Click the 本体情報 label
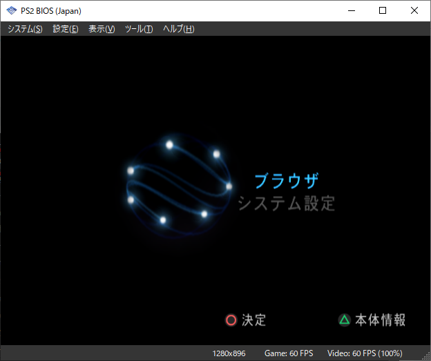This screenshot has height=361, width=431. [x=380, y=320]
